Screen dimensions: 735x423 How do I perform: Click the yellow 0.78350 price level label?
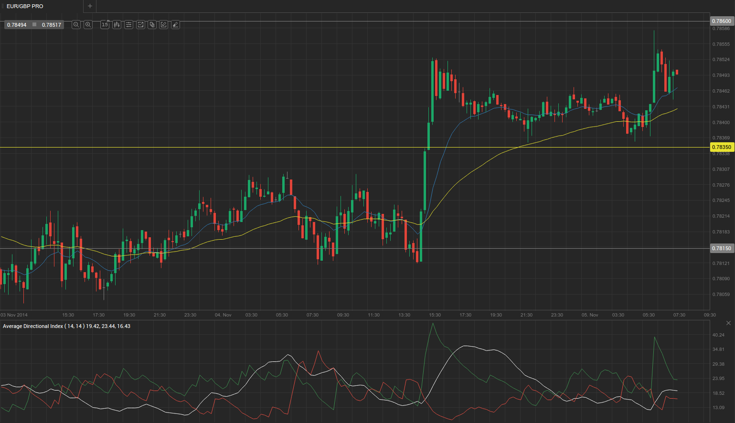(x=722, y=148)
